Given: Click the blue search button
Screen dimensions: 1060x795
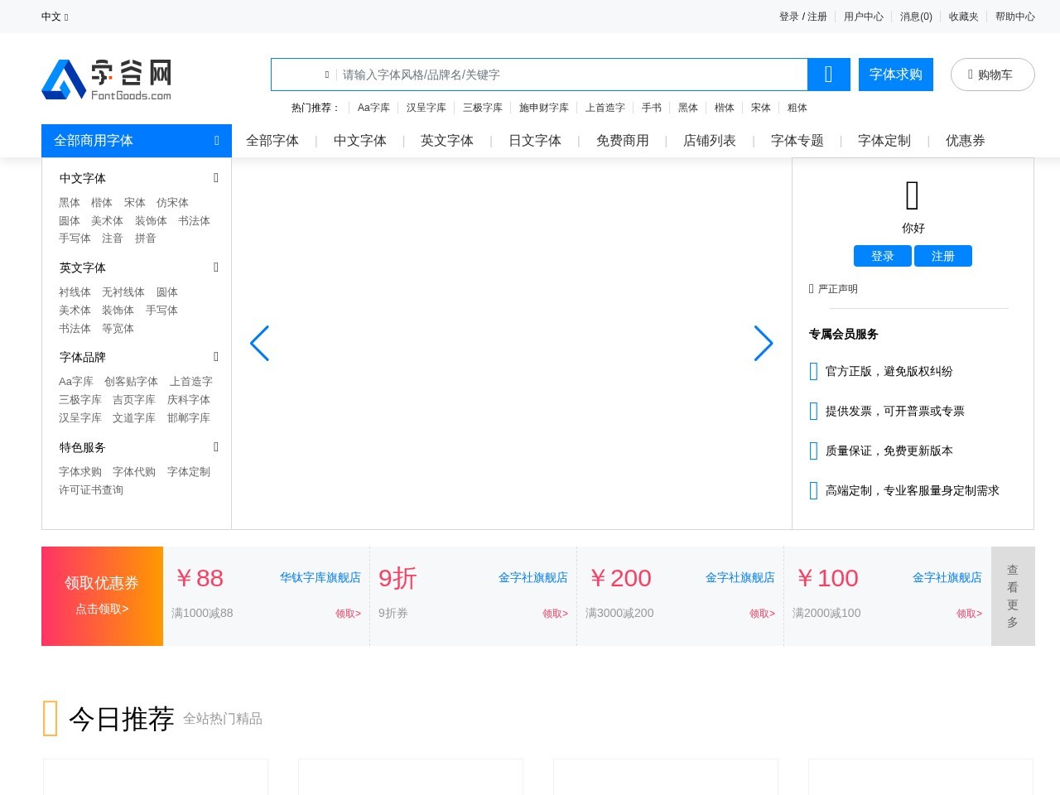Looking at the screenshot, I should coord(829,75).
